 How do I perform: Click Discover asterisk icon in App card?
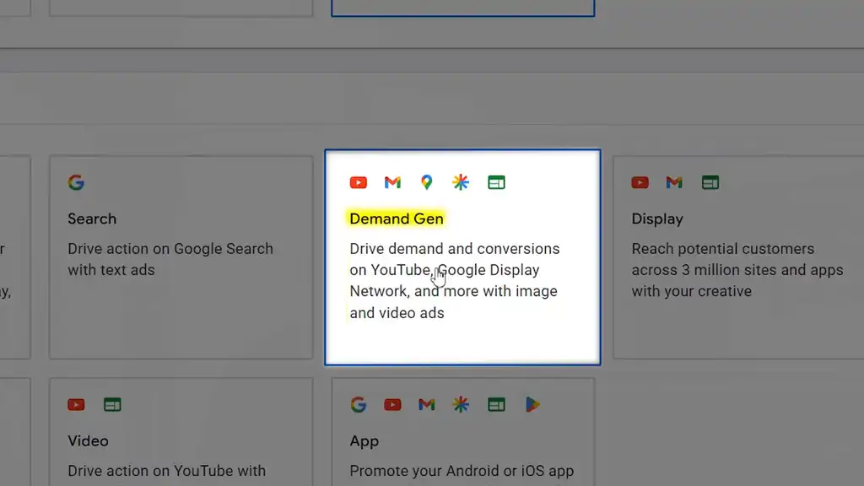[461, 405]
